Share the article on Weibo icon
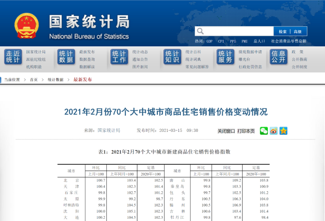 pos(274,131)
